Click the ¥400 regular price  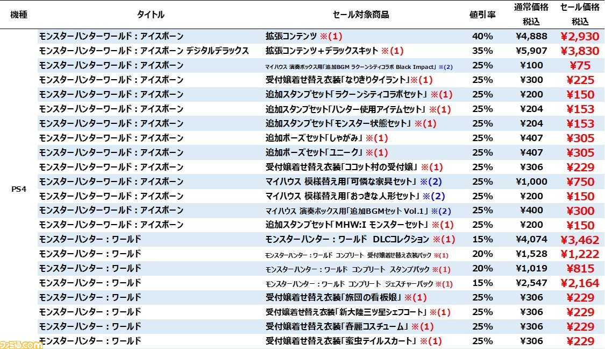point(531,211)
